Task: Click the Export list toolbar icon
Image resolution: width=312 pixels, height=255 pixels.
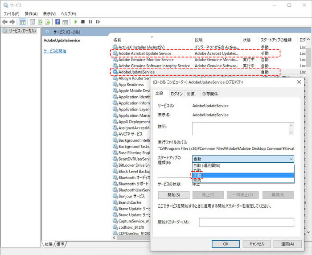Action: 48,22
